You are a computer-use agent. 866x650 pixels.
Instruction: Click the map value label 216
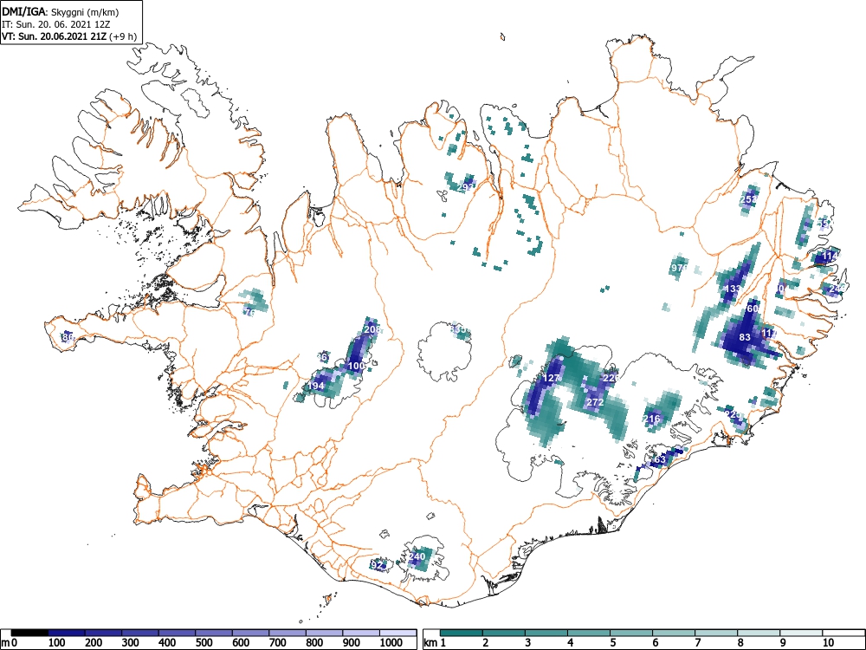click(652, 419)
